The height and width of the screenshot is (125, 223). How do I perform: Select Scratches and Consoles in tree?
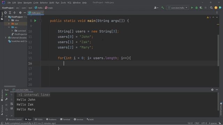(x=18, y=41)
